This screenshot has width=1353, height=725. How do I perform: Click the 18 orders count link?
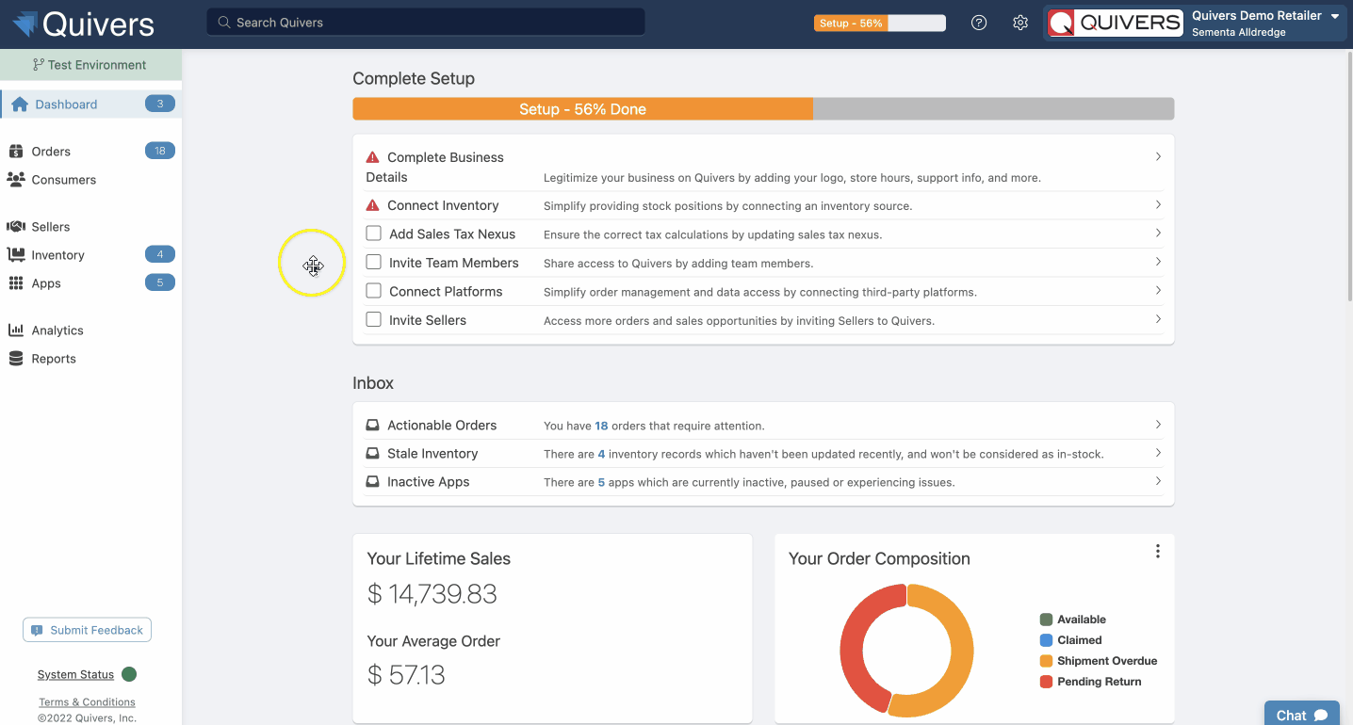[601, 426]
